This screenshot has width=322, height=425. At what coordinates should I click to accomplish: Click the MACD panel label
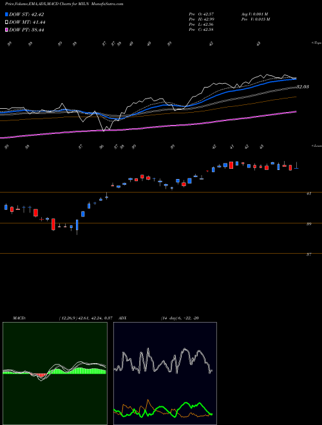(19, 318)
